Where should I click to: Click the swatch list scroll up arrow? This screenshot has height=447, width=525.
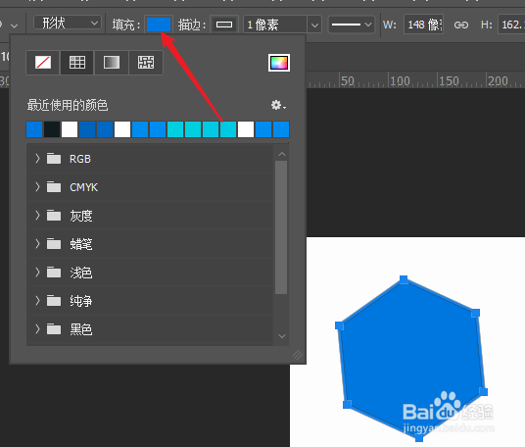click(282, 154)
